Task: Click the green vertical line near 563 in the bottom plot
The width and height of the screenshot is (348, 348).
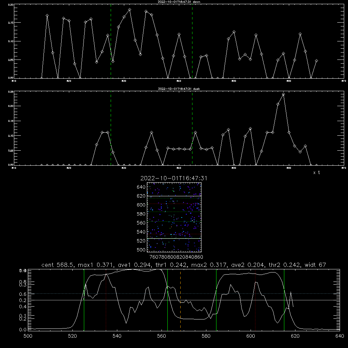Action: tap(168, 300)
